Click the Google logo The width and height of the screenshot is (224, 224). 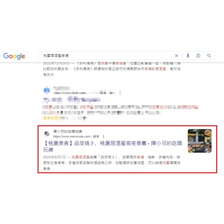click(x=14, y=56)
